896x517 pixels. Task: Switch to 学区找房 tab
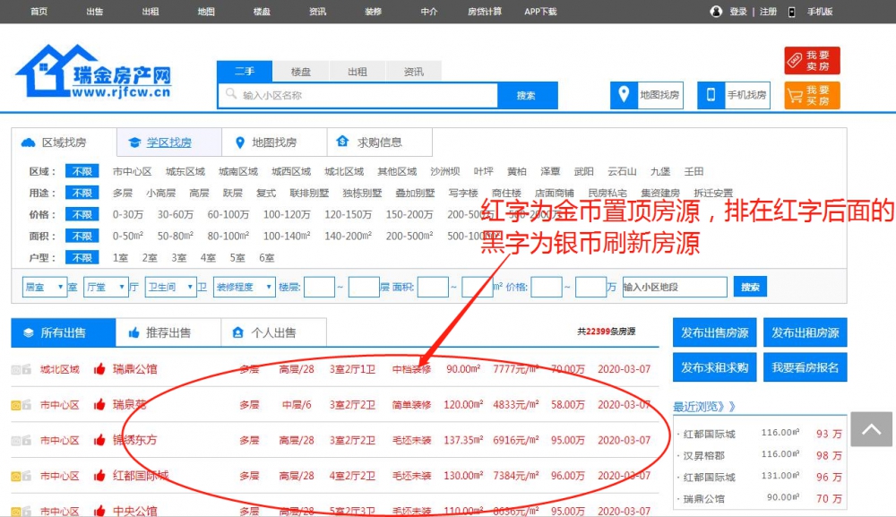click(x=168, y=142)
